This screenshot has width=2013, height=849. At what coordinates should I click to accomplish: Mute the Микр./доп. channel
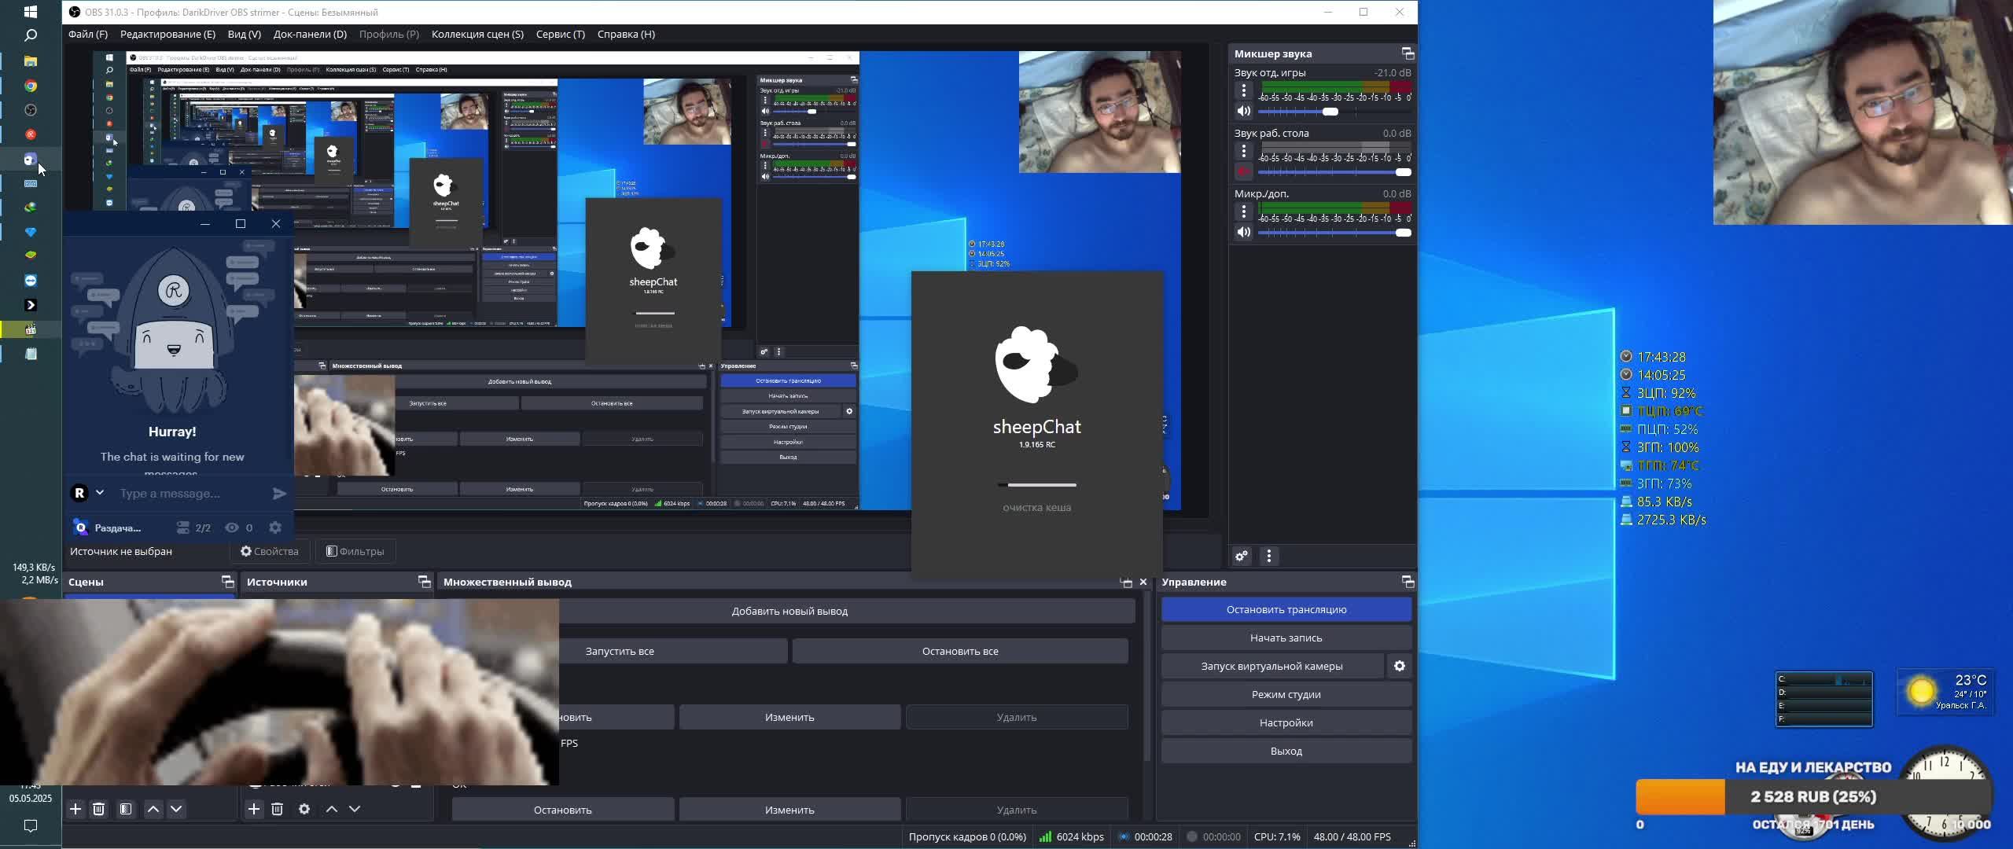[1243, 232]
